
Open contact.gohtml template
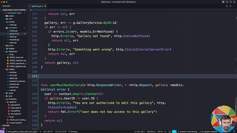coord(16,123)
